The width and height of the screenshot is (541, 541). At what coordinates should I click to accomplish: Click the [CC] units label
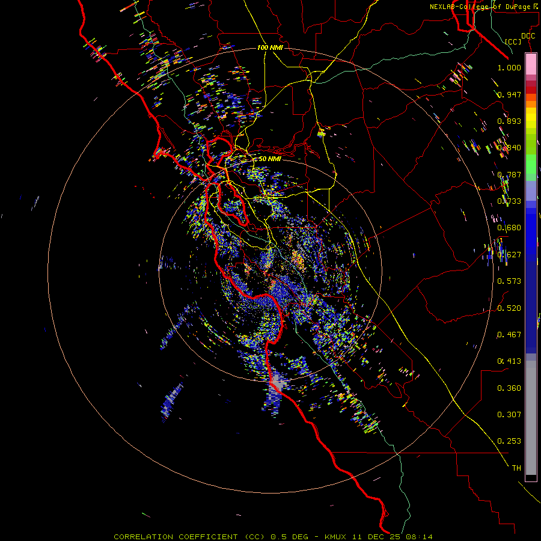tap(513, 41)
